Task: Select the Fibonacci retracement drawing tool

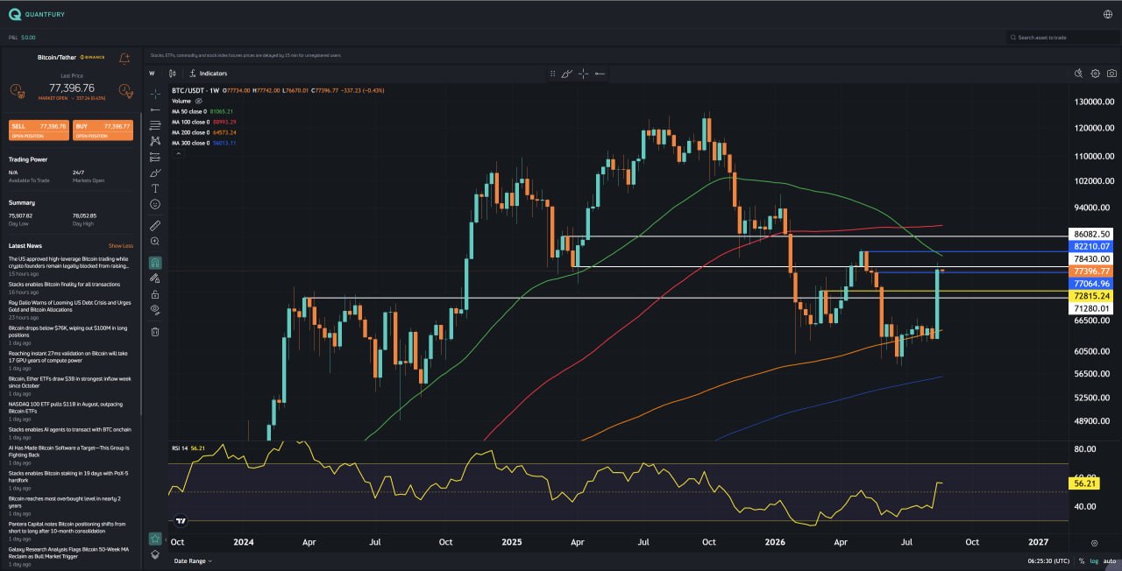Action: (x=155, y=125)
